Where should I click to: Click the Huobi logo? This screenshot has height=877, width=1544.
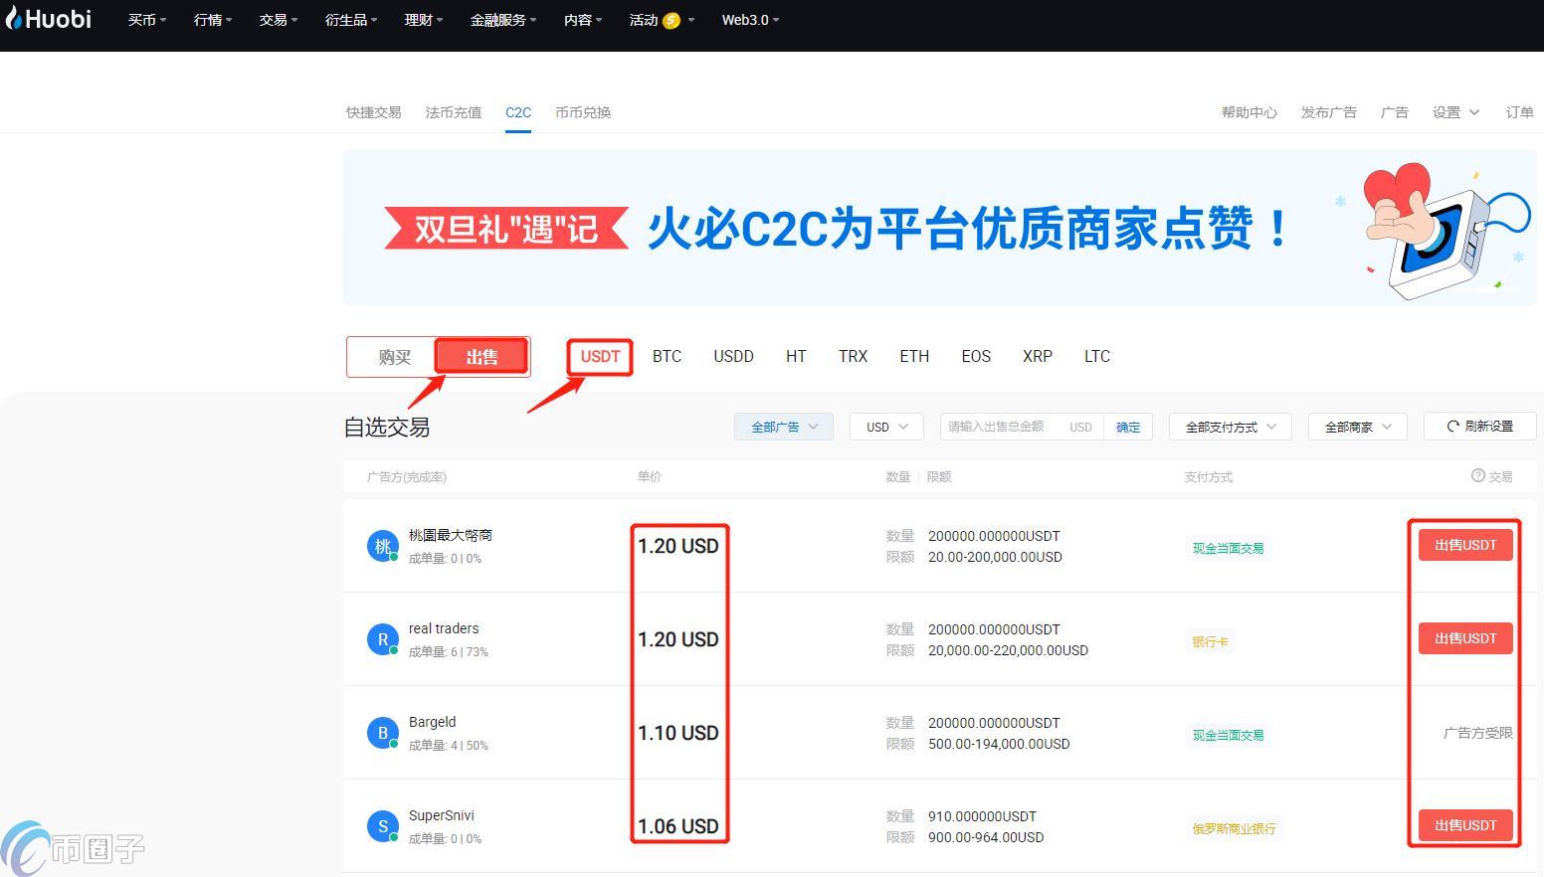coord(48,19)
